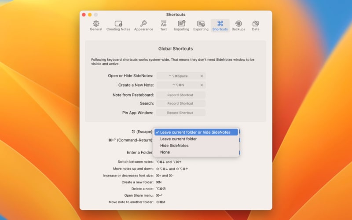The image size is (352, 220).
Task: Click the 'Global Shortcuts' heading
Action: click(176, 49)
